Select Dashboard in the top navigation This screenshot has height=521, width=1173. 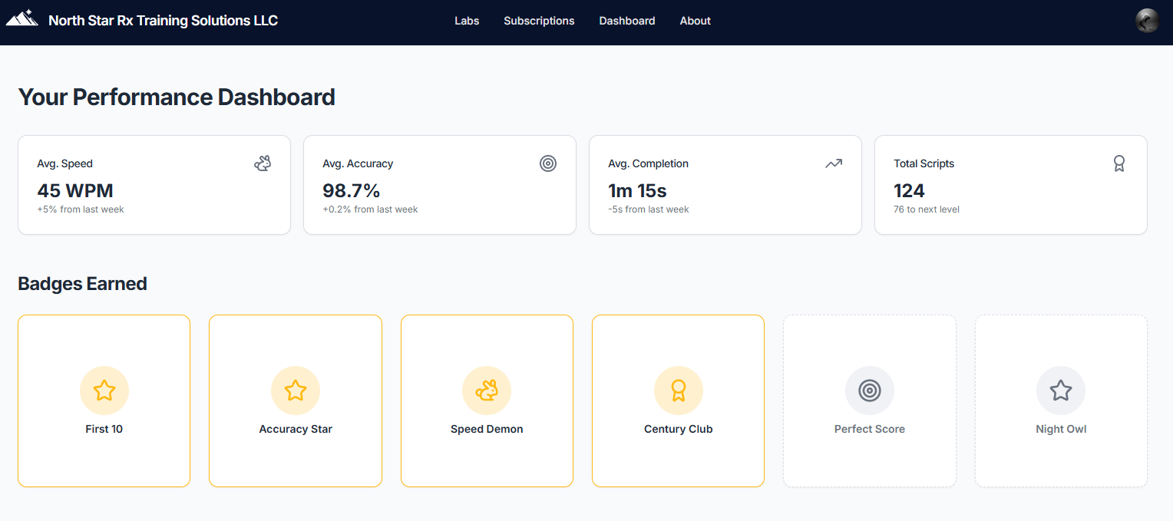coord(627,21)
